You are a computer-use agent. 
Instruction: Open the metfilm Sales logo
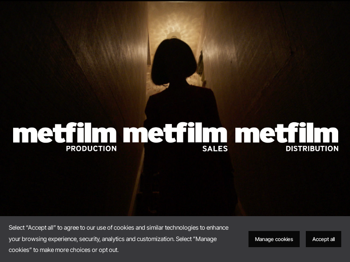175,137
